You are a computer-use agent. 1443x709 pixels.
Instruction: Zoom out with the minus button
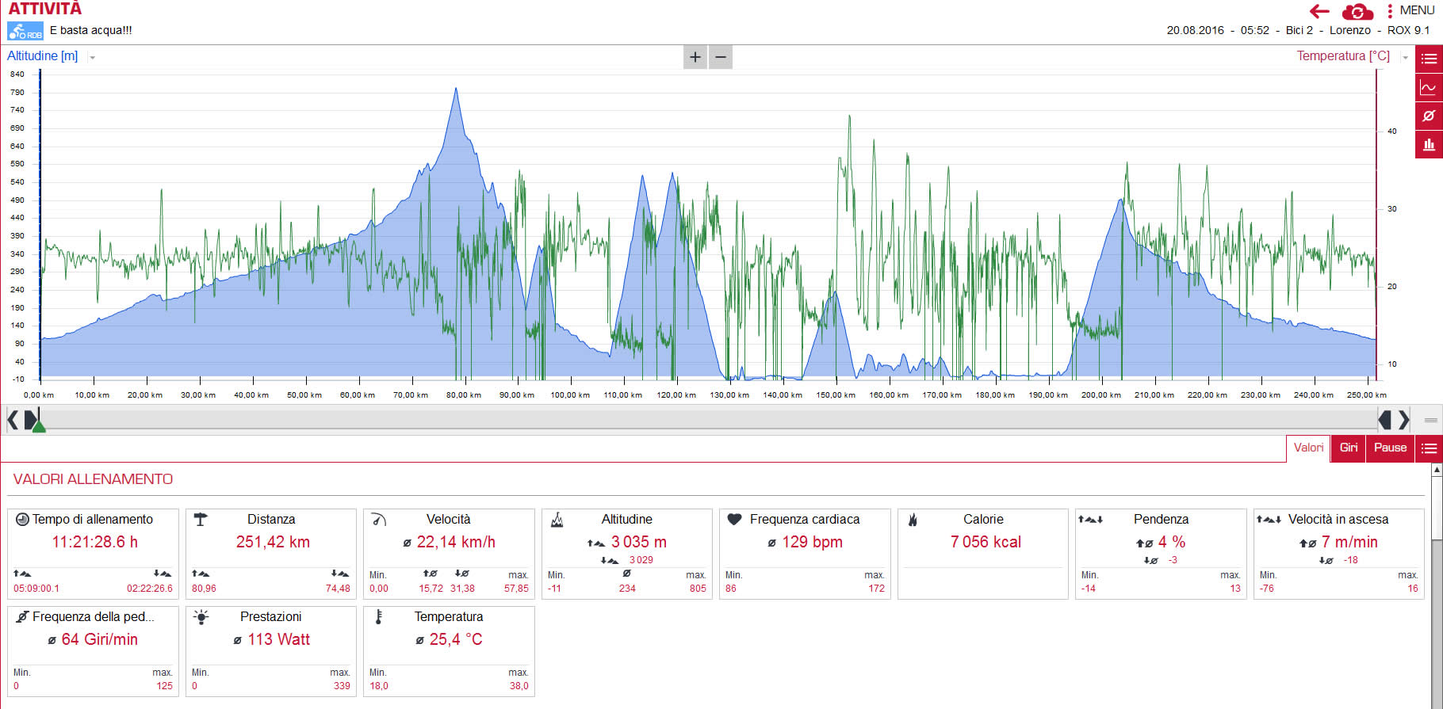721,57
